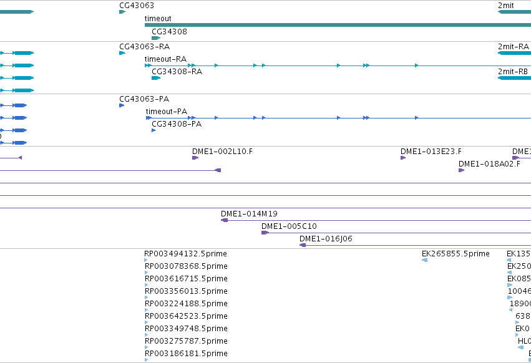Click the CG34308 gene text label

pos(169,32)
